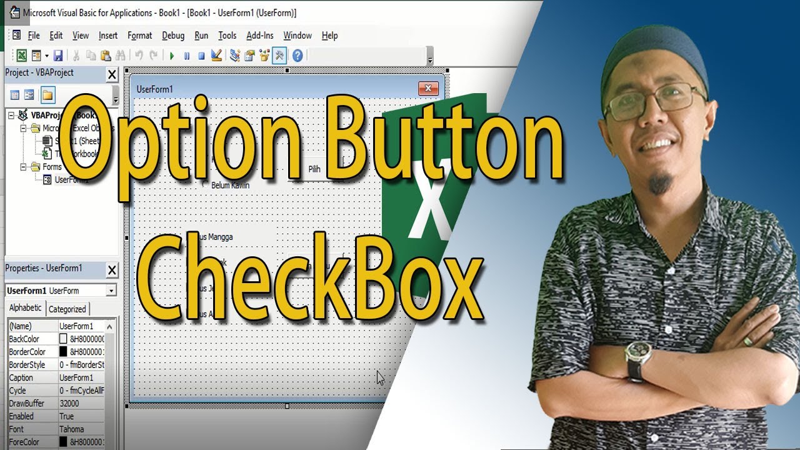The width and height of the screenshot is (800, 450).
Task: Close the UserForm1 design window with red X
Action: 428,89
